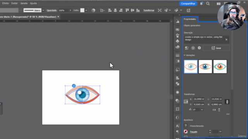Open the Básico brush definition dropdown
Screen dimensions: 248x139
pyautogui.click(x=43, y=10)
